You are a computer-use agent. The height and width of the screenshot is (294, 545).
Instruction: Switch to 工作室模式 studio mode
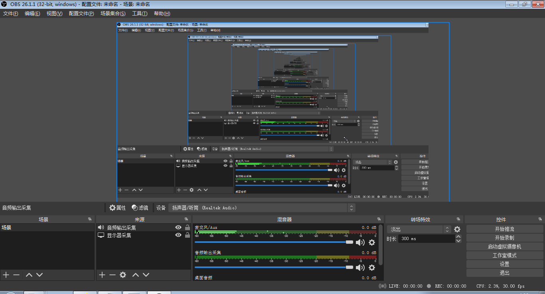coord(504,256)
